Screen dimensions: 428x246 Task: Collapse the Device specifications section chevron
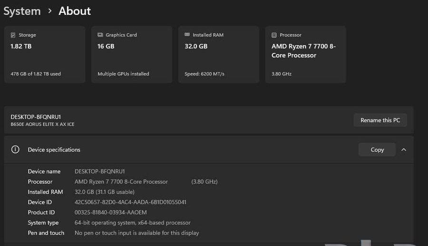(404, 150)
